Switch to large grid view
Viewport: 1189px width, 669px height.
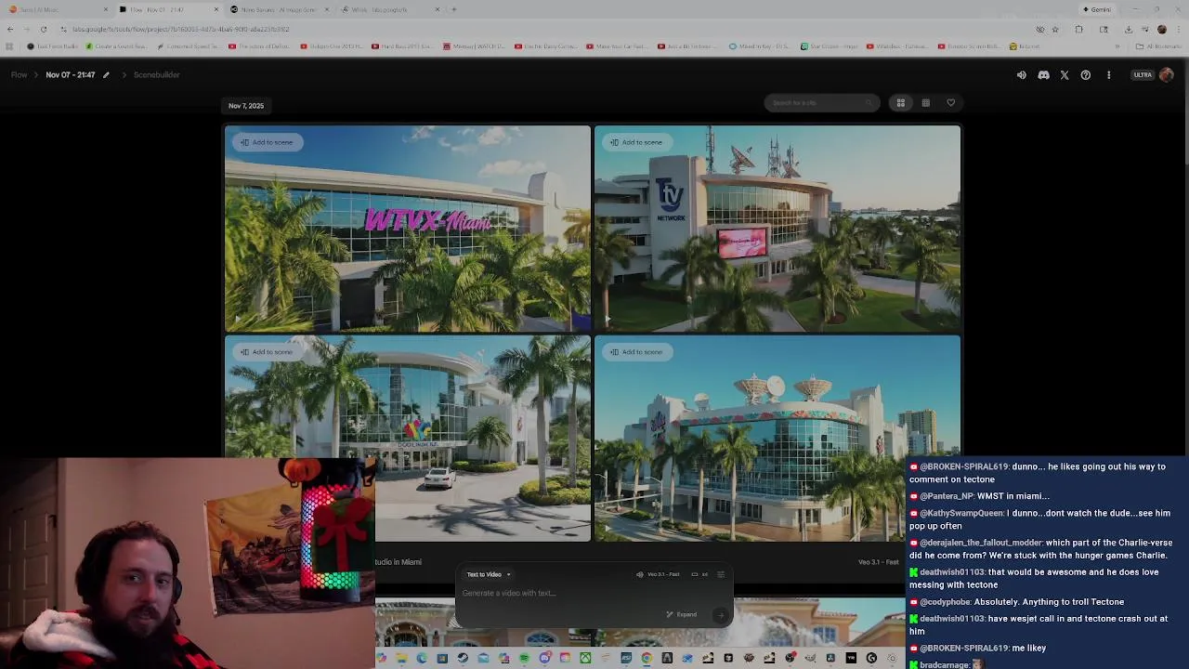click(x=900, y=103)
